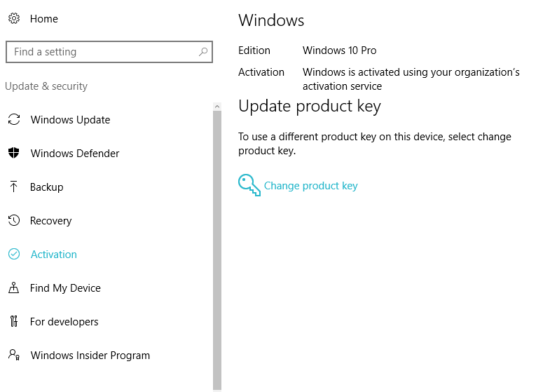
Task: Click the key icon beside Change product key
Action: tap(249, 185)
